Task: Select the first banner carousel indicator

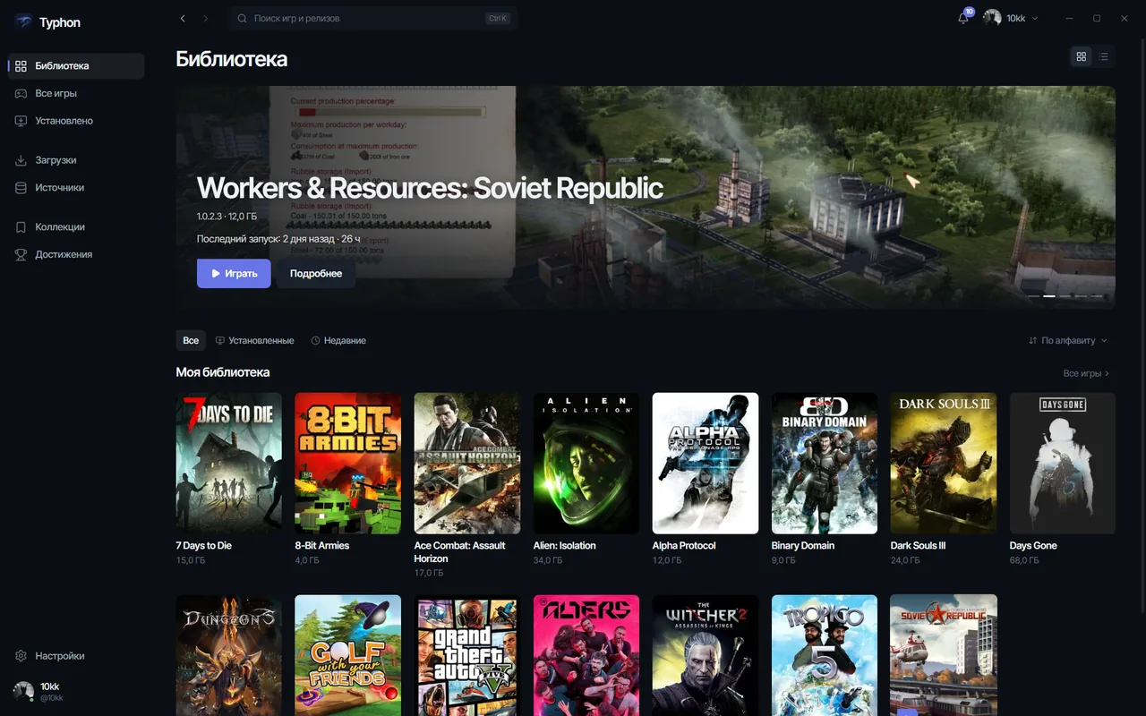Action: pos(1033,295)
